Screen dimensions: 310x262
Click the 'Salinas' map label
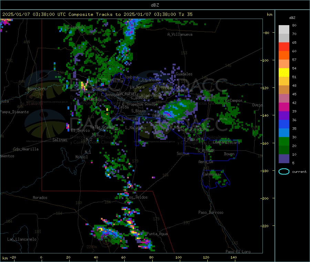pos(60,140)
